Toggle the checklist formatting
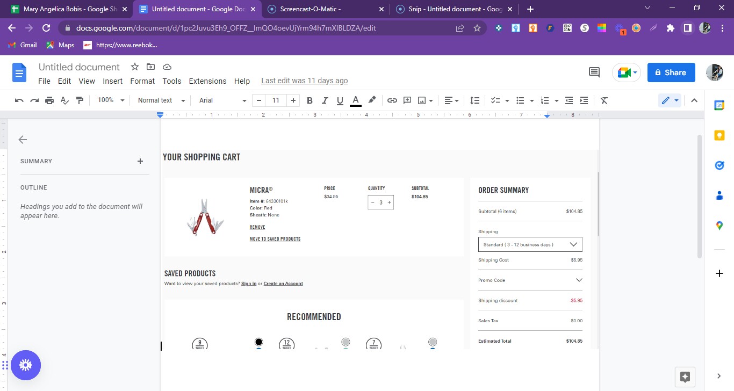 (495, 100)
